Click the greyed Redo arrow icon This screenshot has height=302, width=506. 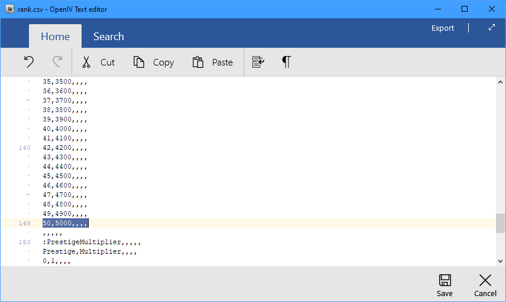click(x=57, y=62)
